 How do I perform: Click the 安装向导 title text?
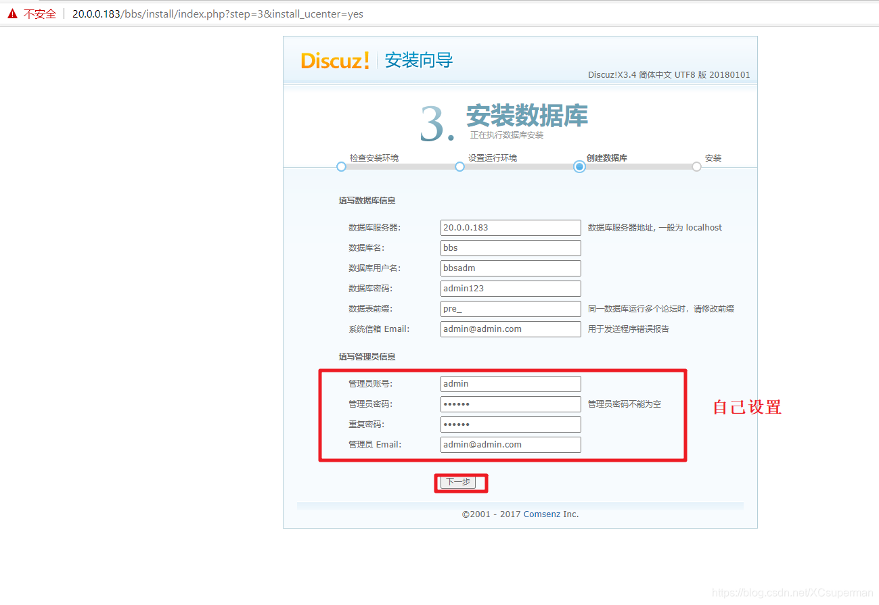tap(419, 60)
